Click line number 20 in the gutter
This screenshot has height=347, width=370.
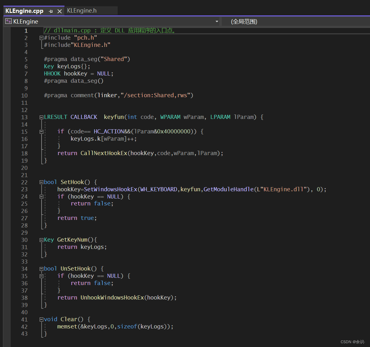pyautogui.click(x=24, y=168)
